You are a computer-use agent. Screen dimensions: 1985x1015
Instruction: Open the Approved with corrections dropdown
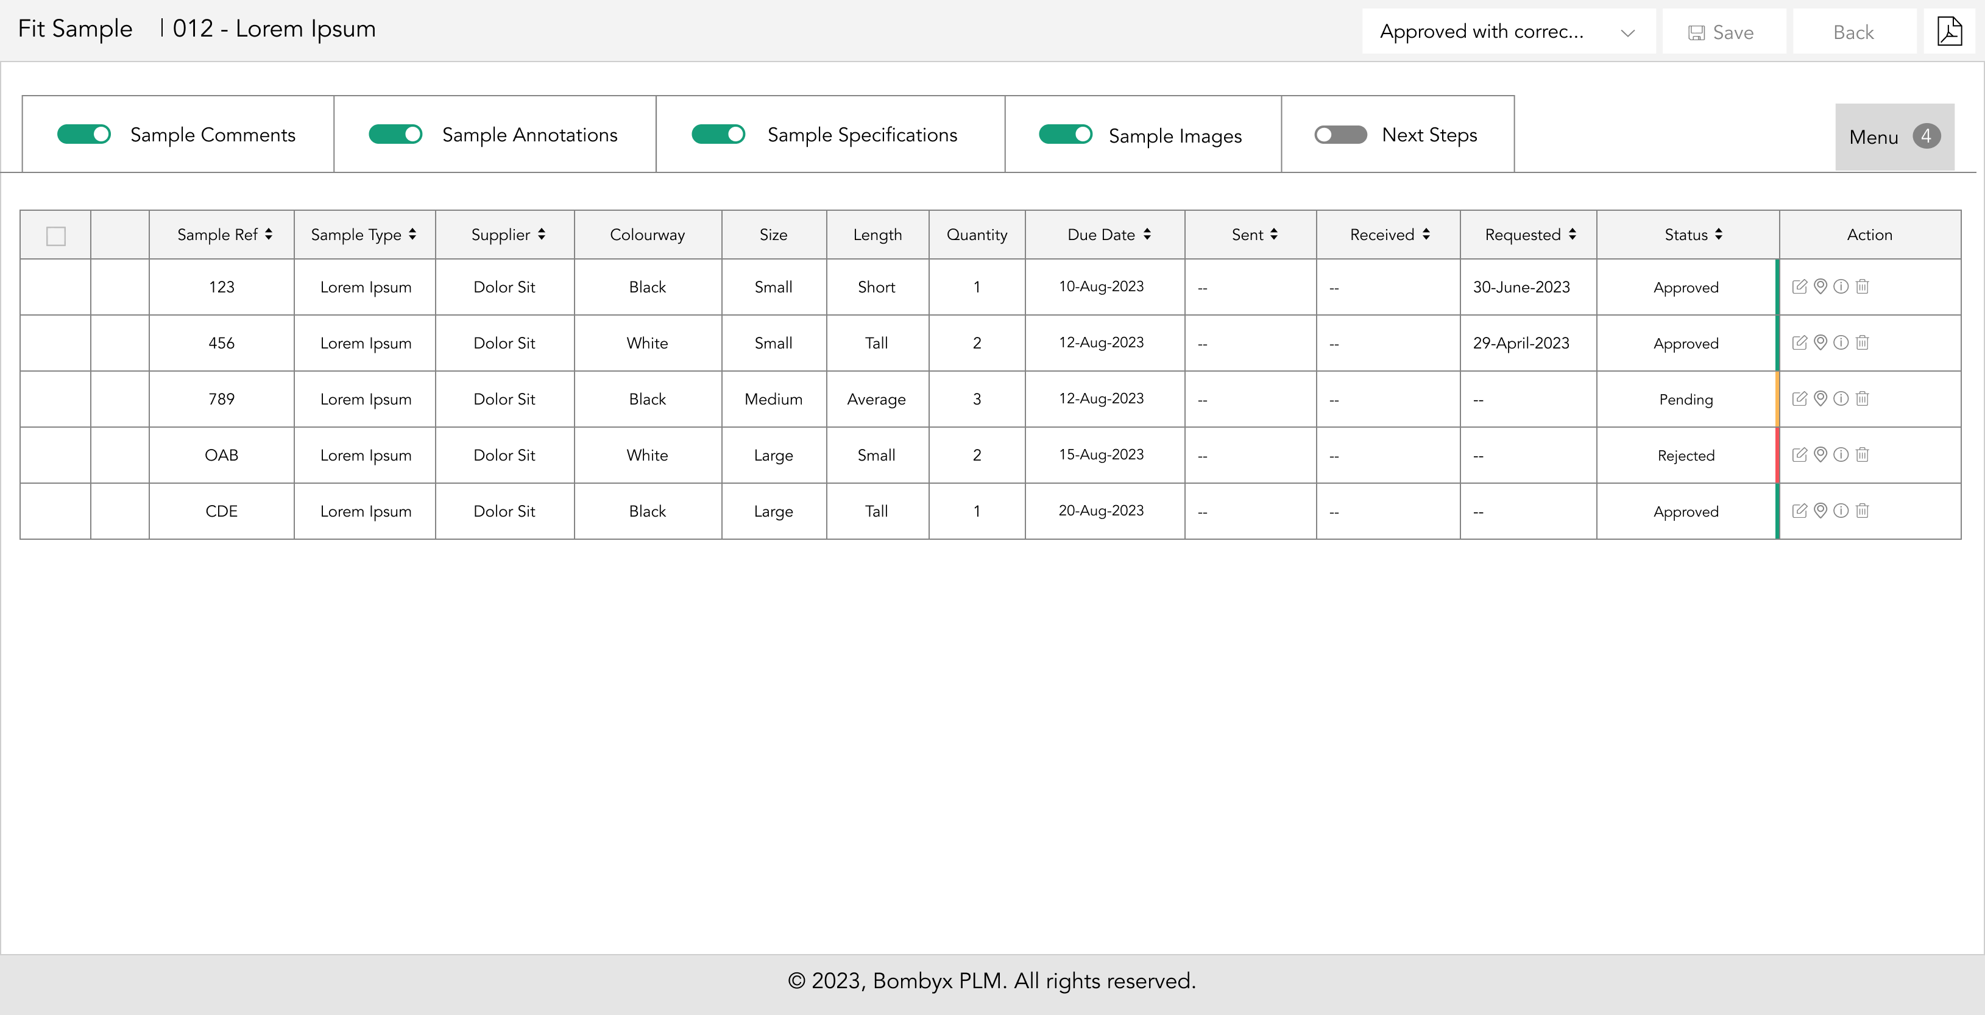pyautogui.click(x=1508, y=32)
